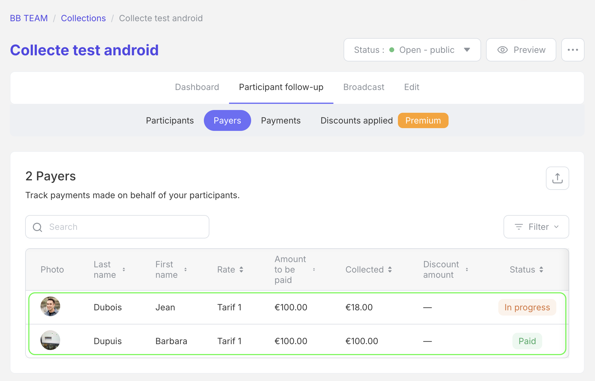
Task: Expand the Filter dropdown chevron
Action: [x=556, y=227]
